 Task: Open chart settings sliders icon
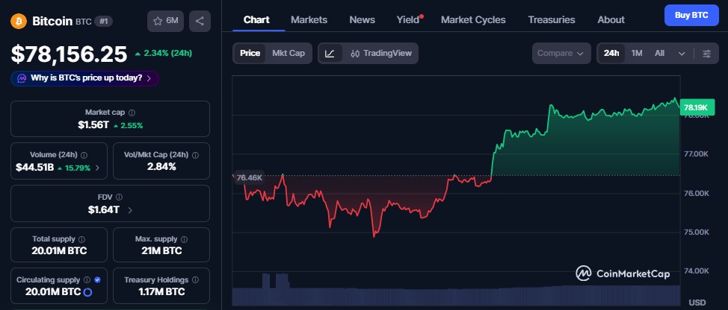[x=706, y=53]
